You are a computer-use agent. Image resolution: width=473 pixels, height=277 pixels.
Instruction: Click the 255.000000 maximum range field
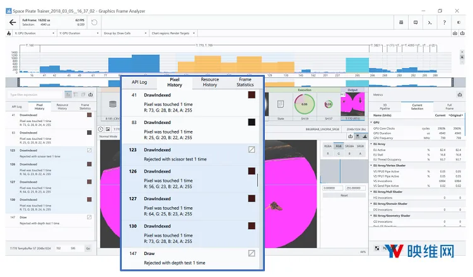355,188
